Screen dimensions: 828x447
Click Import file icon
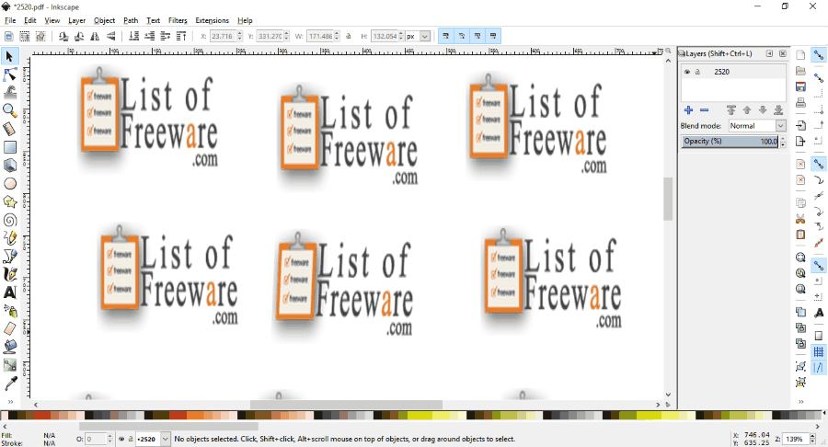coord(800,126)
